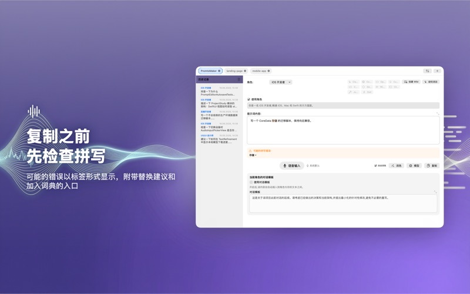This screenshot has width=470, height=294.
Task: Open settings gear on landing-page tab
Action: coord(245,71)
